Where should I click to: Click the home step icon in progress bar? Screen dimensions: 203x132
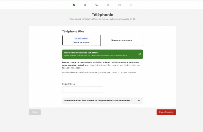(74, 5)
